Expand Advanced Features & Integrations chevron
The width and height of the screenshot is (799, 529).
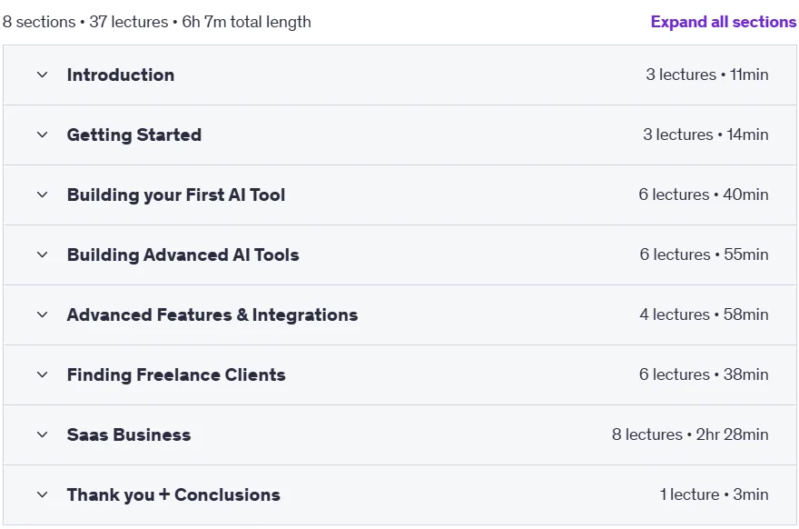(x=43, y=314)
